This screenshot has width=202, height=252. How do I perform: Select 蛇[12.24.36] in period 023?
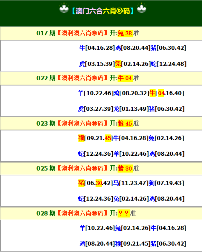96,154
